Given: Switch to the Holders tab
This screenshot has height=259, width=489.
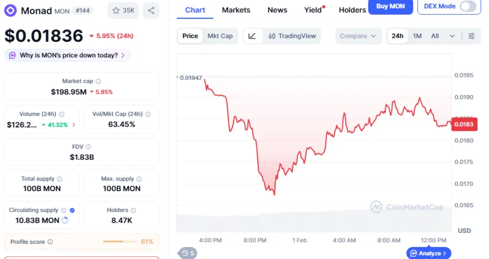Looking at the screenshot, I should click(352, 10).
